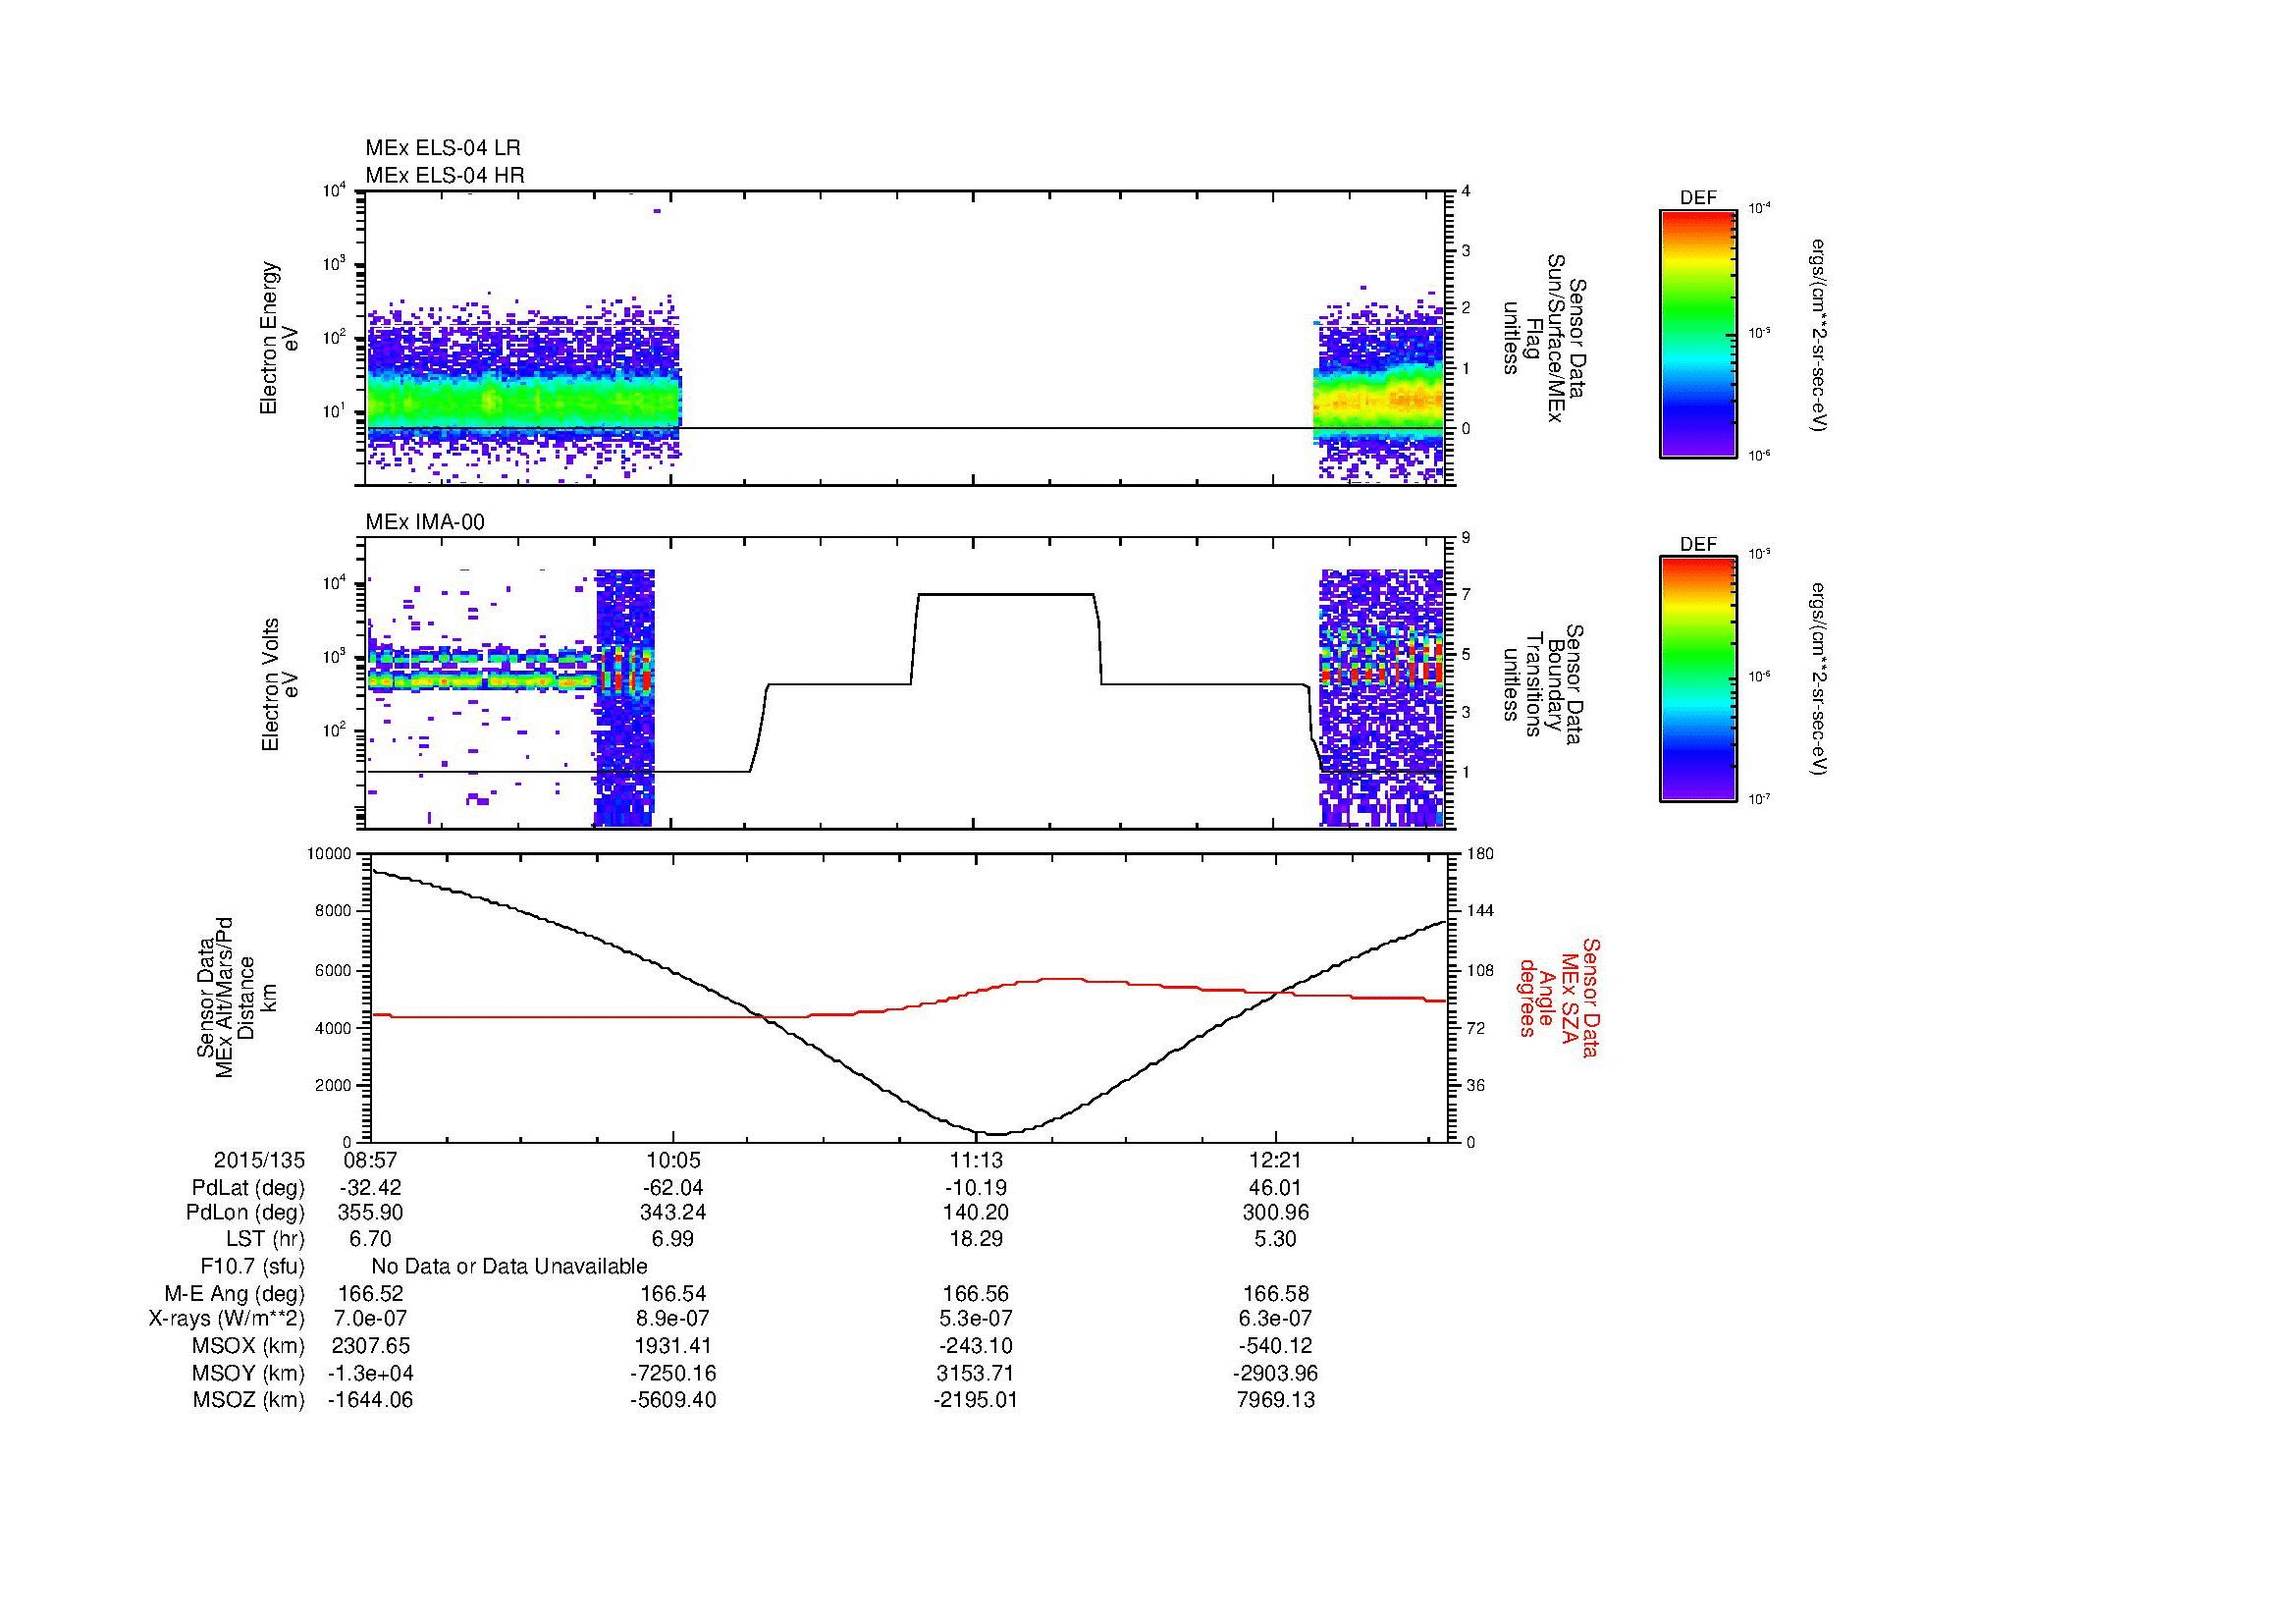Click X-rays value 8.9e-07

673,1320
